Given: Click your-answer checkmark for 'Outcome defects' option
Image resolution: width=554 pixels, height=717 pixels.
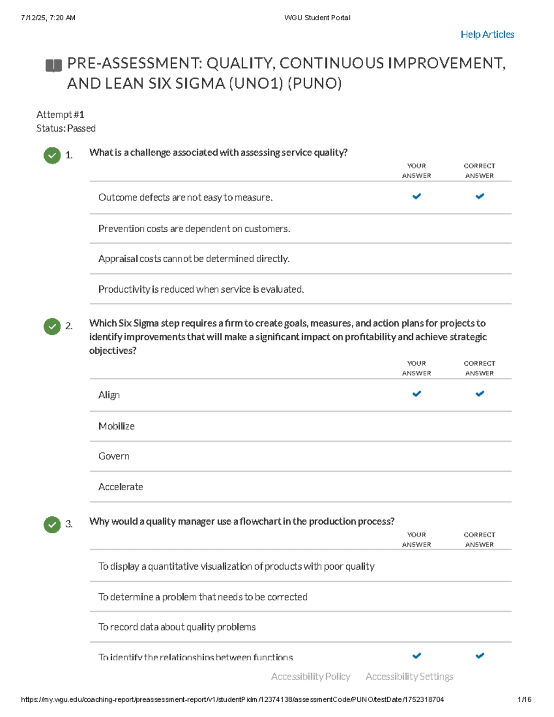Looking at the screenshot, I should 416,197.
